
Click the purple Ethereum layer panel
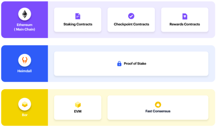point(25,20)
